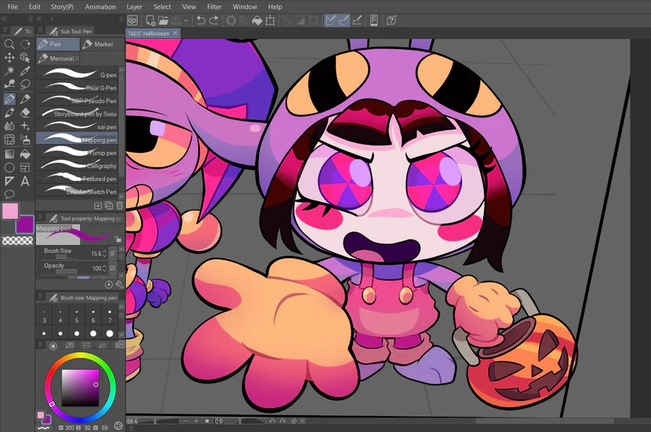Screen dimensions: 651x432
Task: Open Sub Tool panel menu
Action: pyautogui.click(x=41, y=30)
